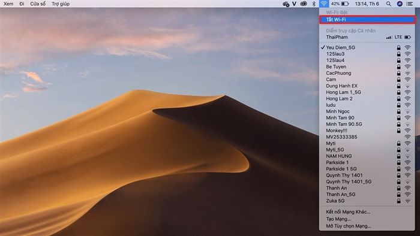Click the battery 42% indicator
The image size is (420, 236).
click(x=340, y=4)
